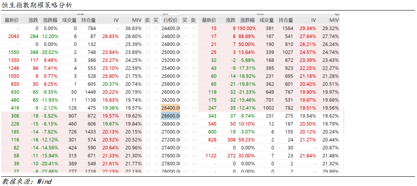Image resolution: width=417 pixels, height=186 pixels.
Task: Select the 25200 strike price cell
Action: click(x=170, y=61)
